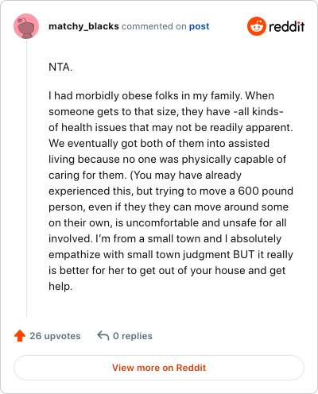Upvote with the orange arrow icon
Image resolution: width=318 pixels, height=394 pixels.
click(x=20, y=336)
